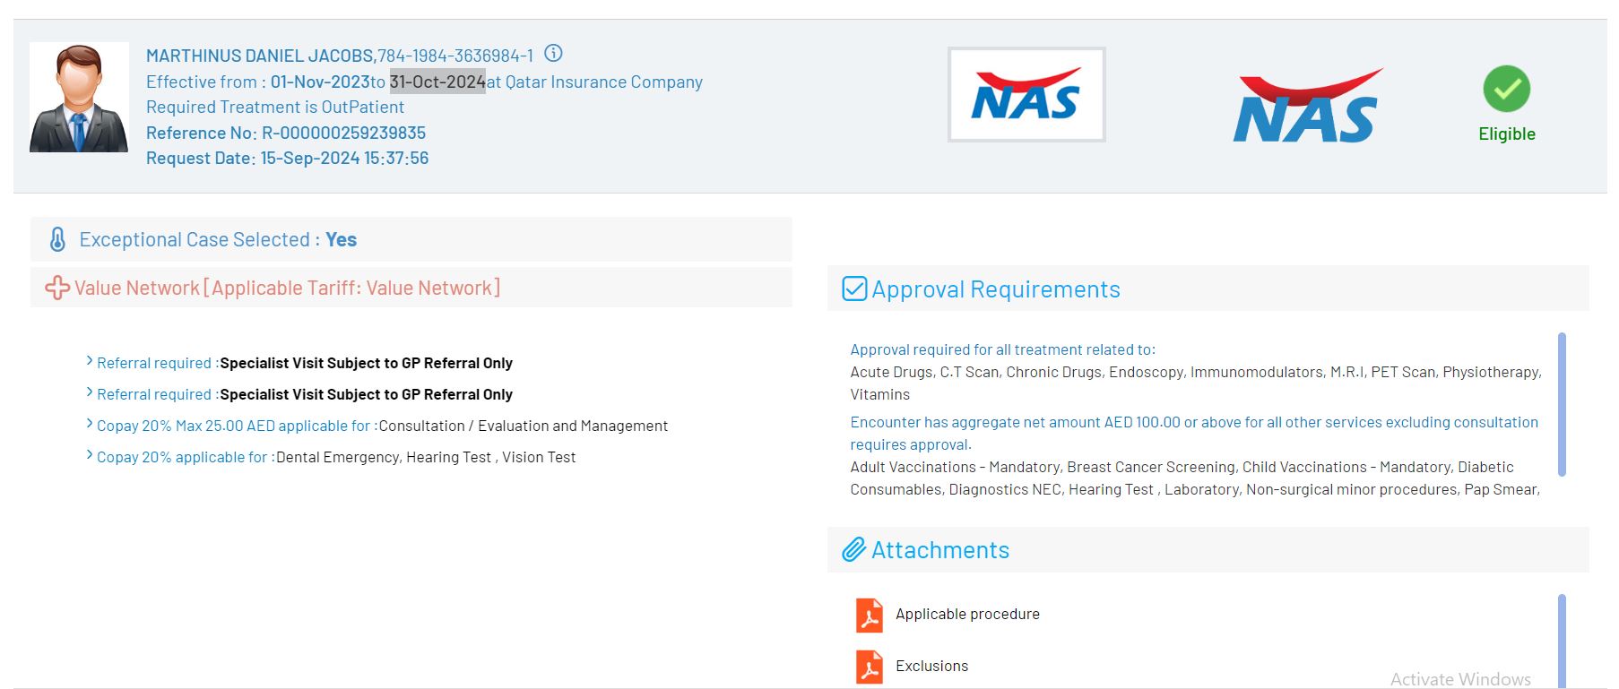Image resolution: width=1619 pixels, height=689 pixels.
Task: Click the Approval Requirements scrollbar
Action: [x=1562, y=404]
